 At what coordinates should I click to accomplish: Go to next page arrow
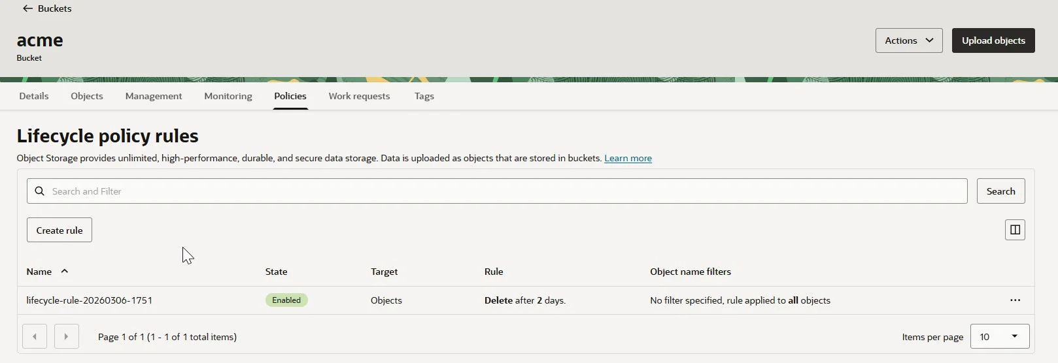67,336
